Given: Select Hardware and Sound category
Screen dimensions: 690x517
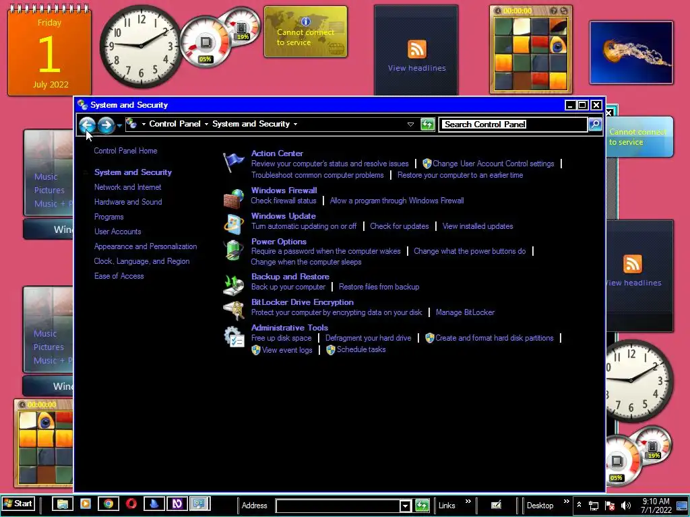Looking at the screenshot, I should pos(128,202).
